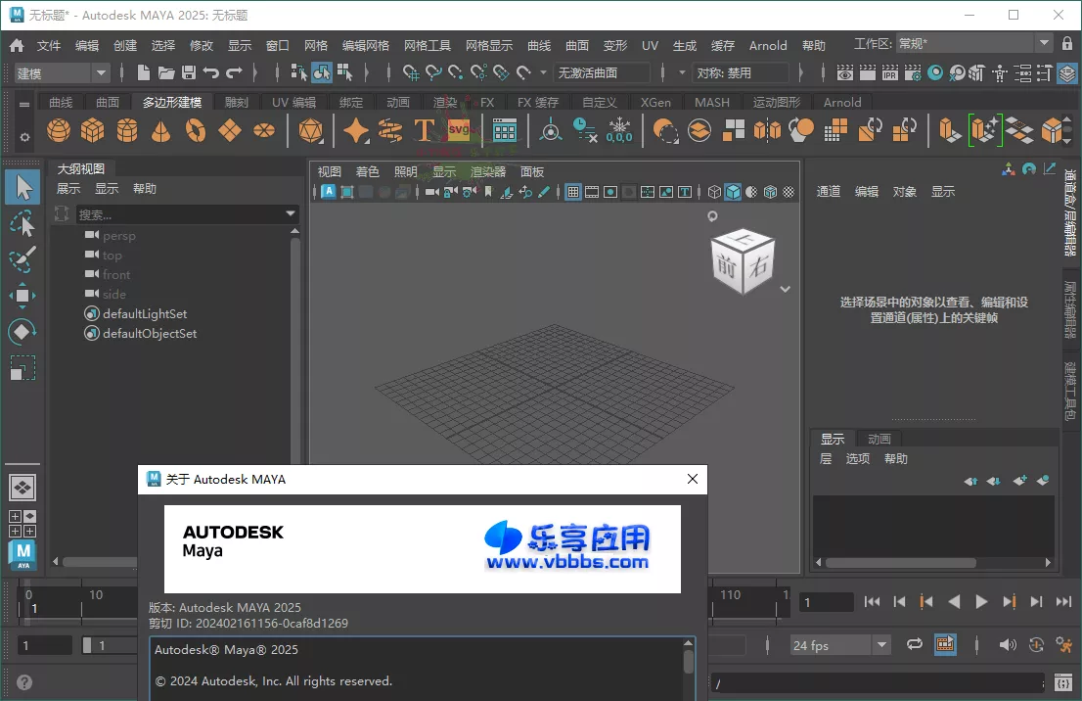
Task: Create a polygon cube from the shelf
Action: point(92,129)
